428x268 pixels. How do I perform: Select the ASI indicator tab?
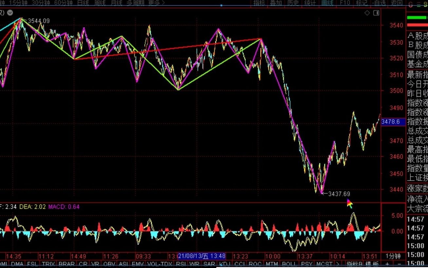123,264
